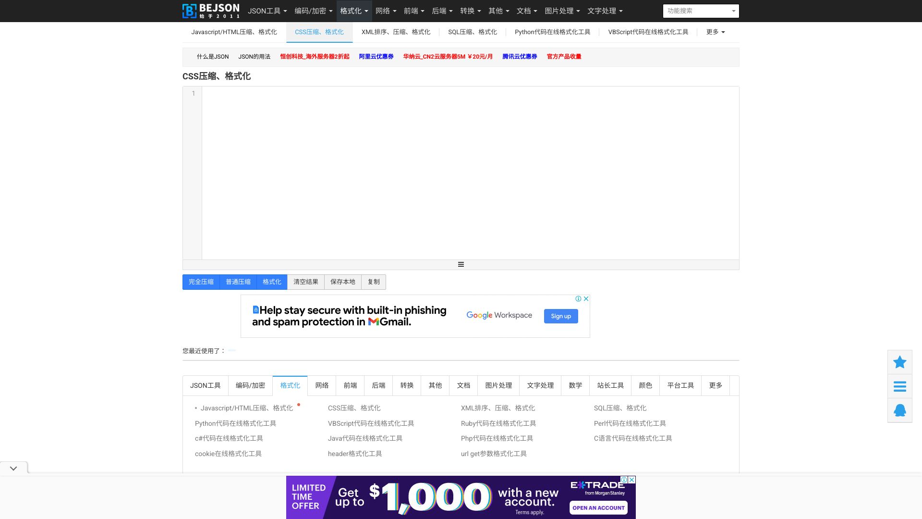Open JSON工具 dropdown menu

tap(267, 11)
